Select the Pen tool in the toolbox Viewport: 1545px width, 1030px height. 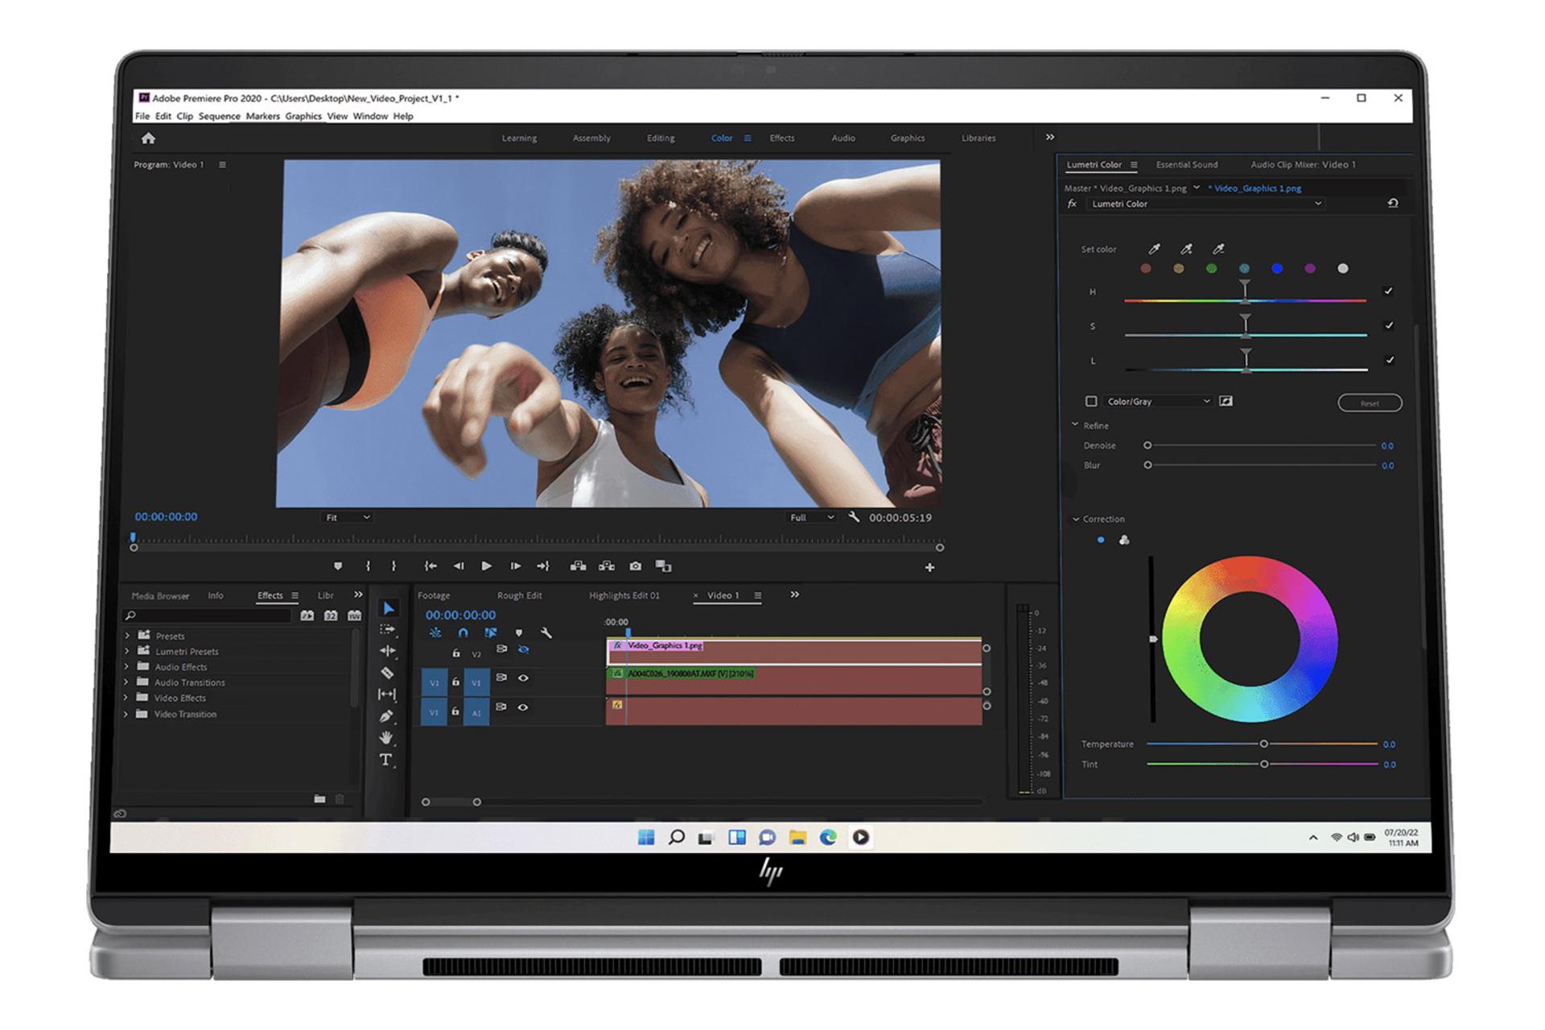386,716
